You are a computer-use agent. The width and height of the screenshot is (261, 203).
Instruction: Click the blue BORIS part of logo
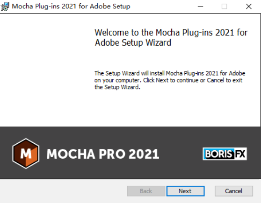click(218, 154)
